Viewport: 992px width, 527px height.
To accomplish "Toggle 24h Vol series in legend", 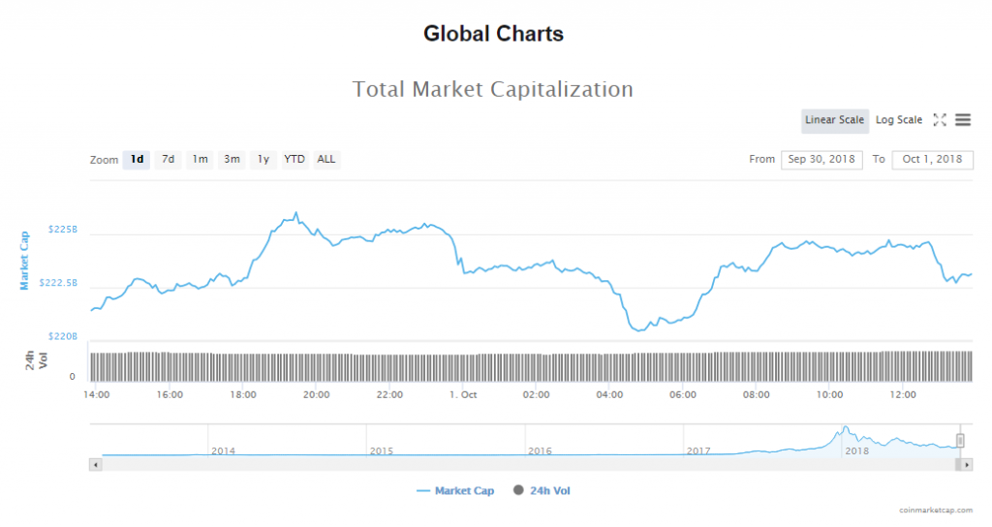I will (542, 491).
